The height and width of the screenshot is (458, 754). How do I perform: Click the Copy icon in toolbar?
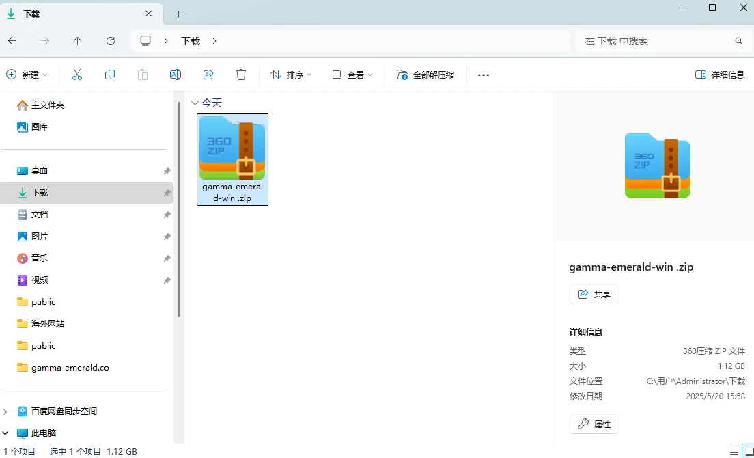(110, 75)
